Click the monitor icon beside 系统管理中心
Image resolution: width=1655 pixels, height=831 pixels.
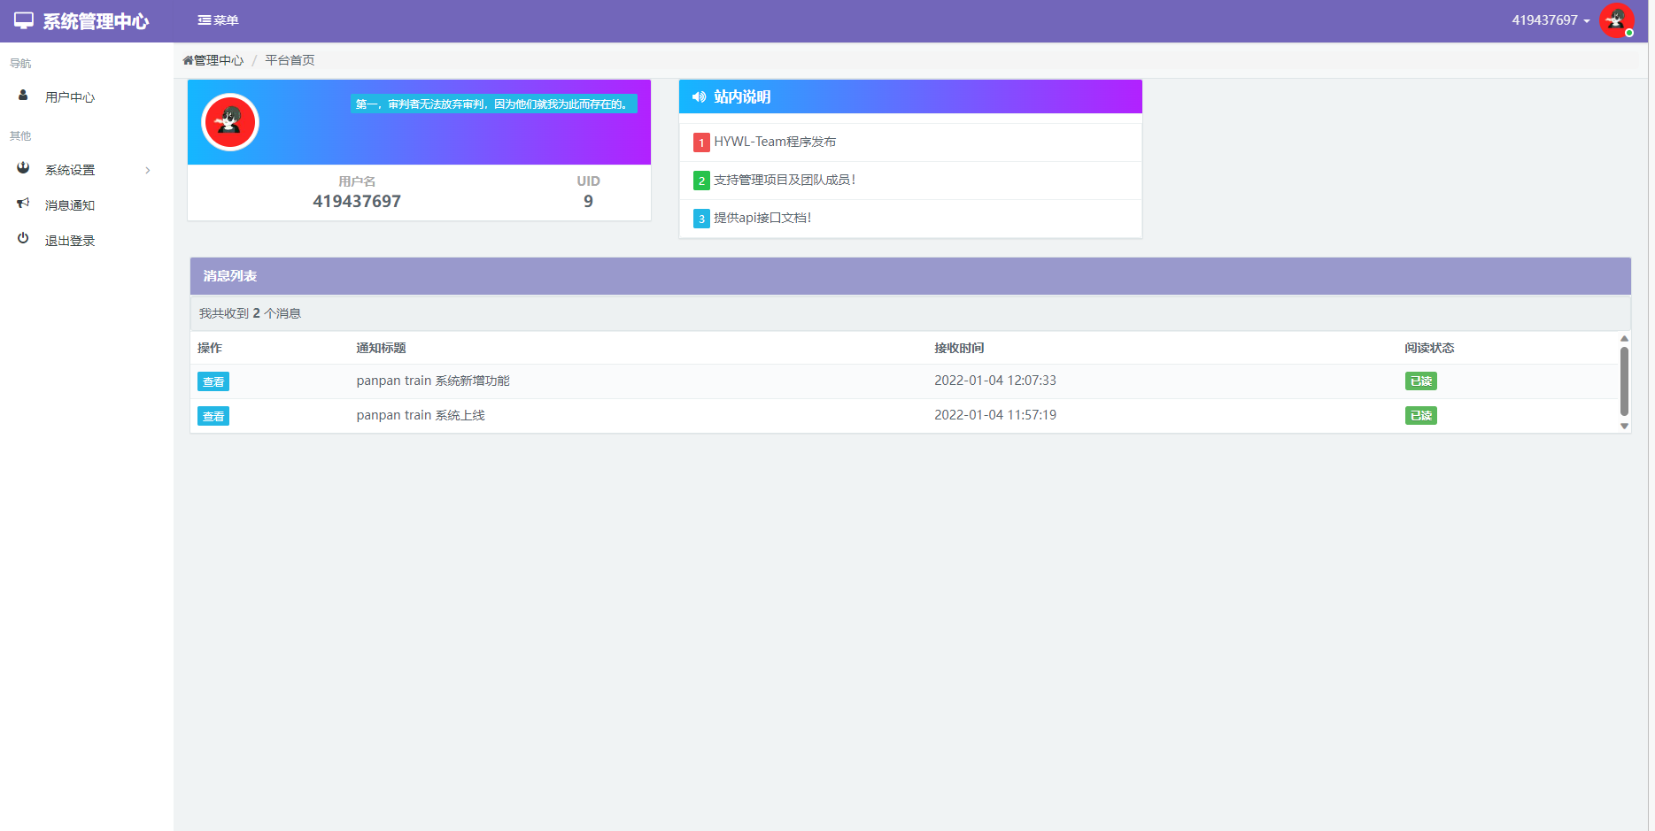pos(24,20)
